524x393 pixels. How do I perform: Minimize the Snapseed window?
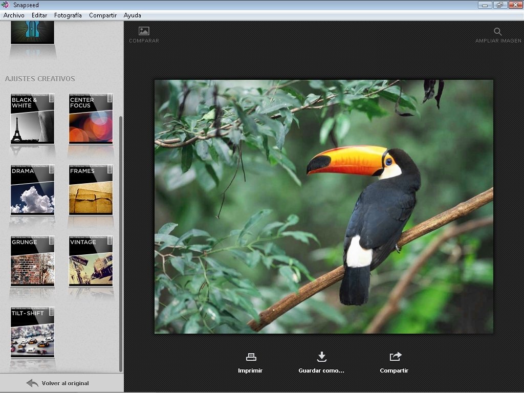pyautogui.click(x=485, y=5)
